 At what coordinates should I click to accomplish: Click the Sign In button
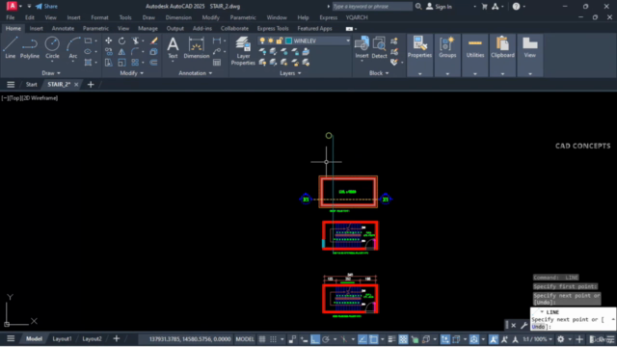[x=440, y=7]
